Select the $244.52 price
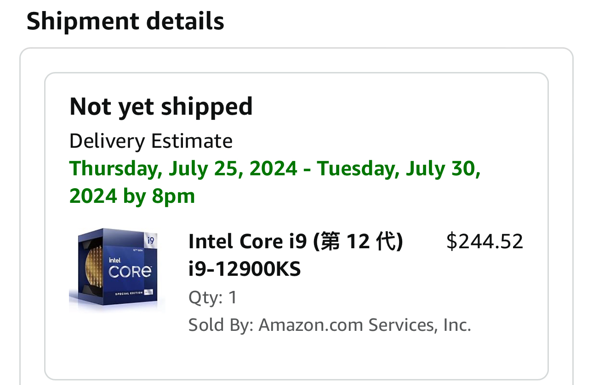Screen dimensions: 593x385 [x=485, y=242]
